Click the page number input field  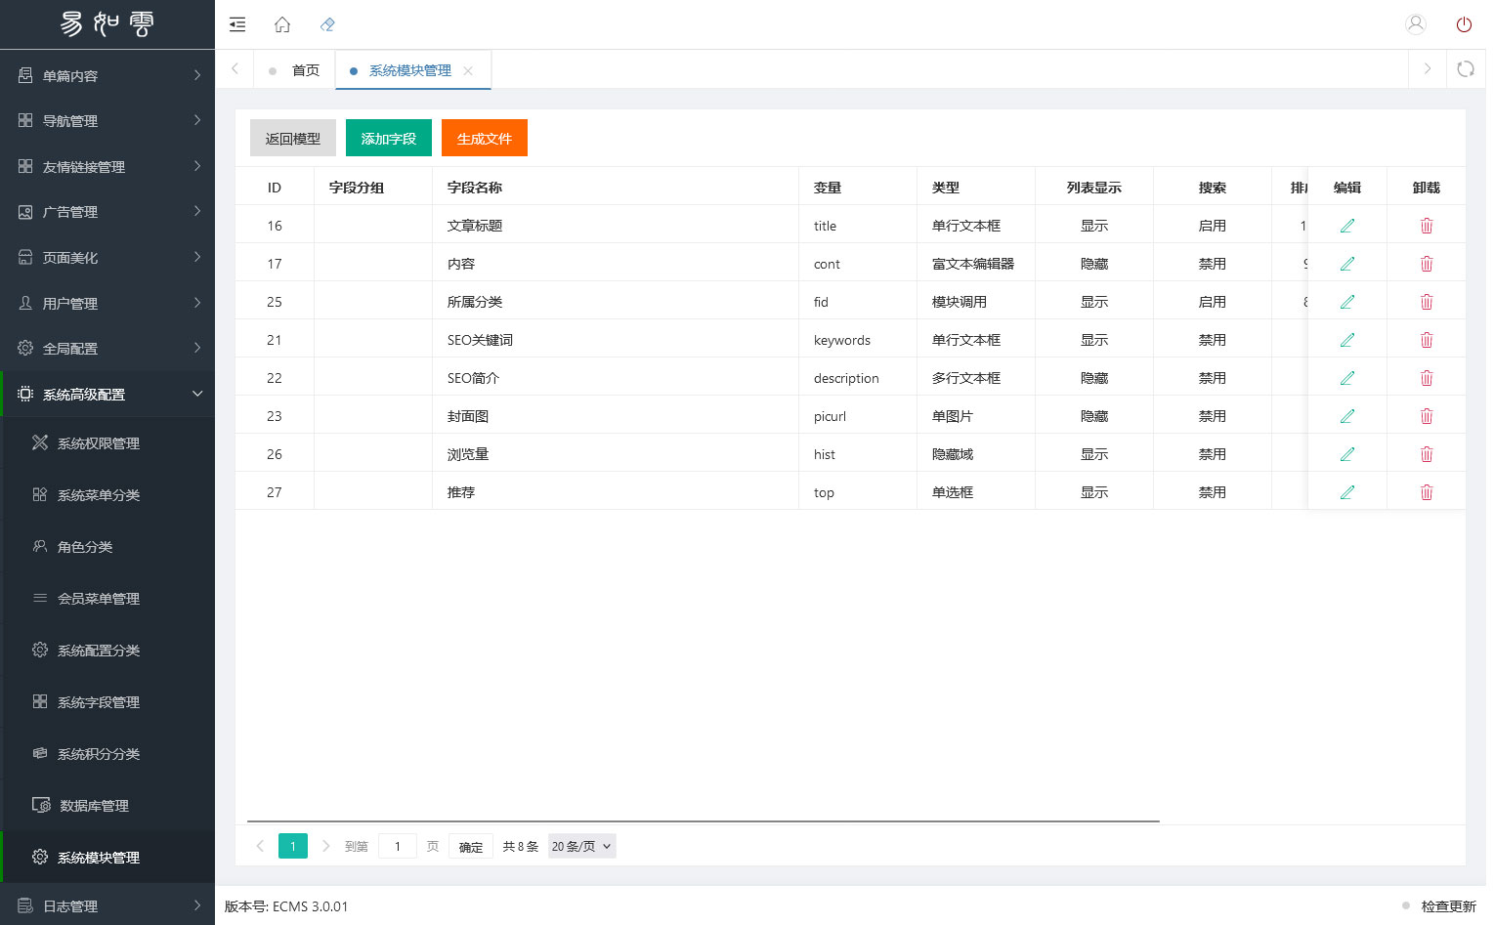pyautogui.click(x=398, y=846)
